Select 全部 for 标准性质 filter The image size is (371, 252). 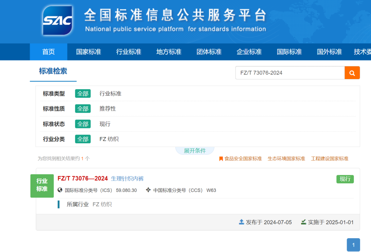point(83,108)
